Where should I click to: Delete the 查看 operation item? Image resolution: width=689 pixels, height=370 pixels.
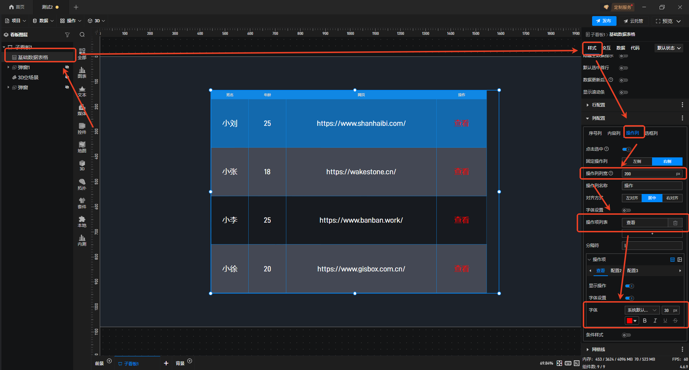pos(675,223)
